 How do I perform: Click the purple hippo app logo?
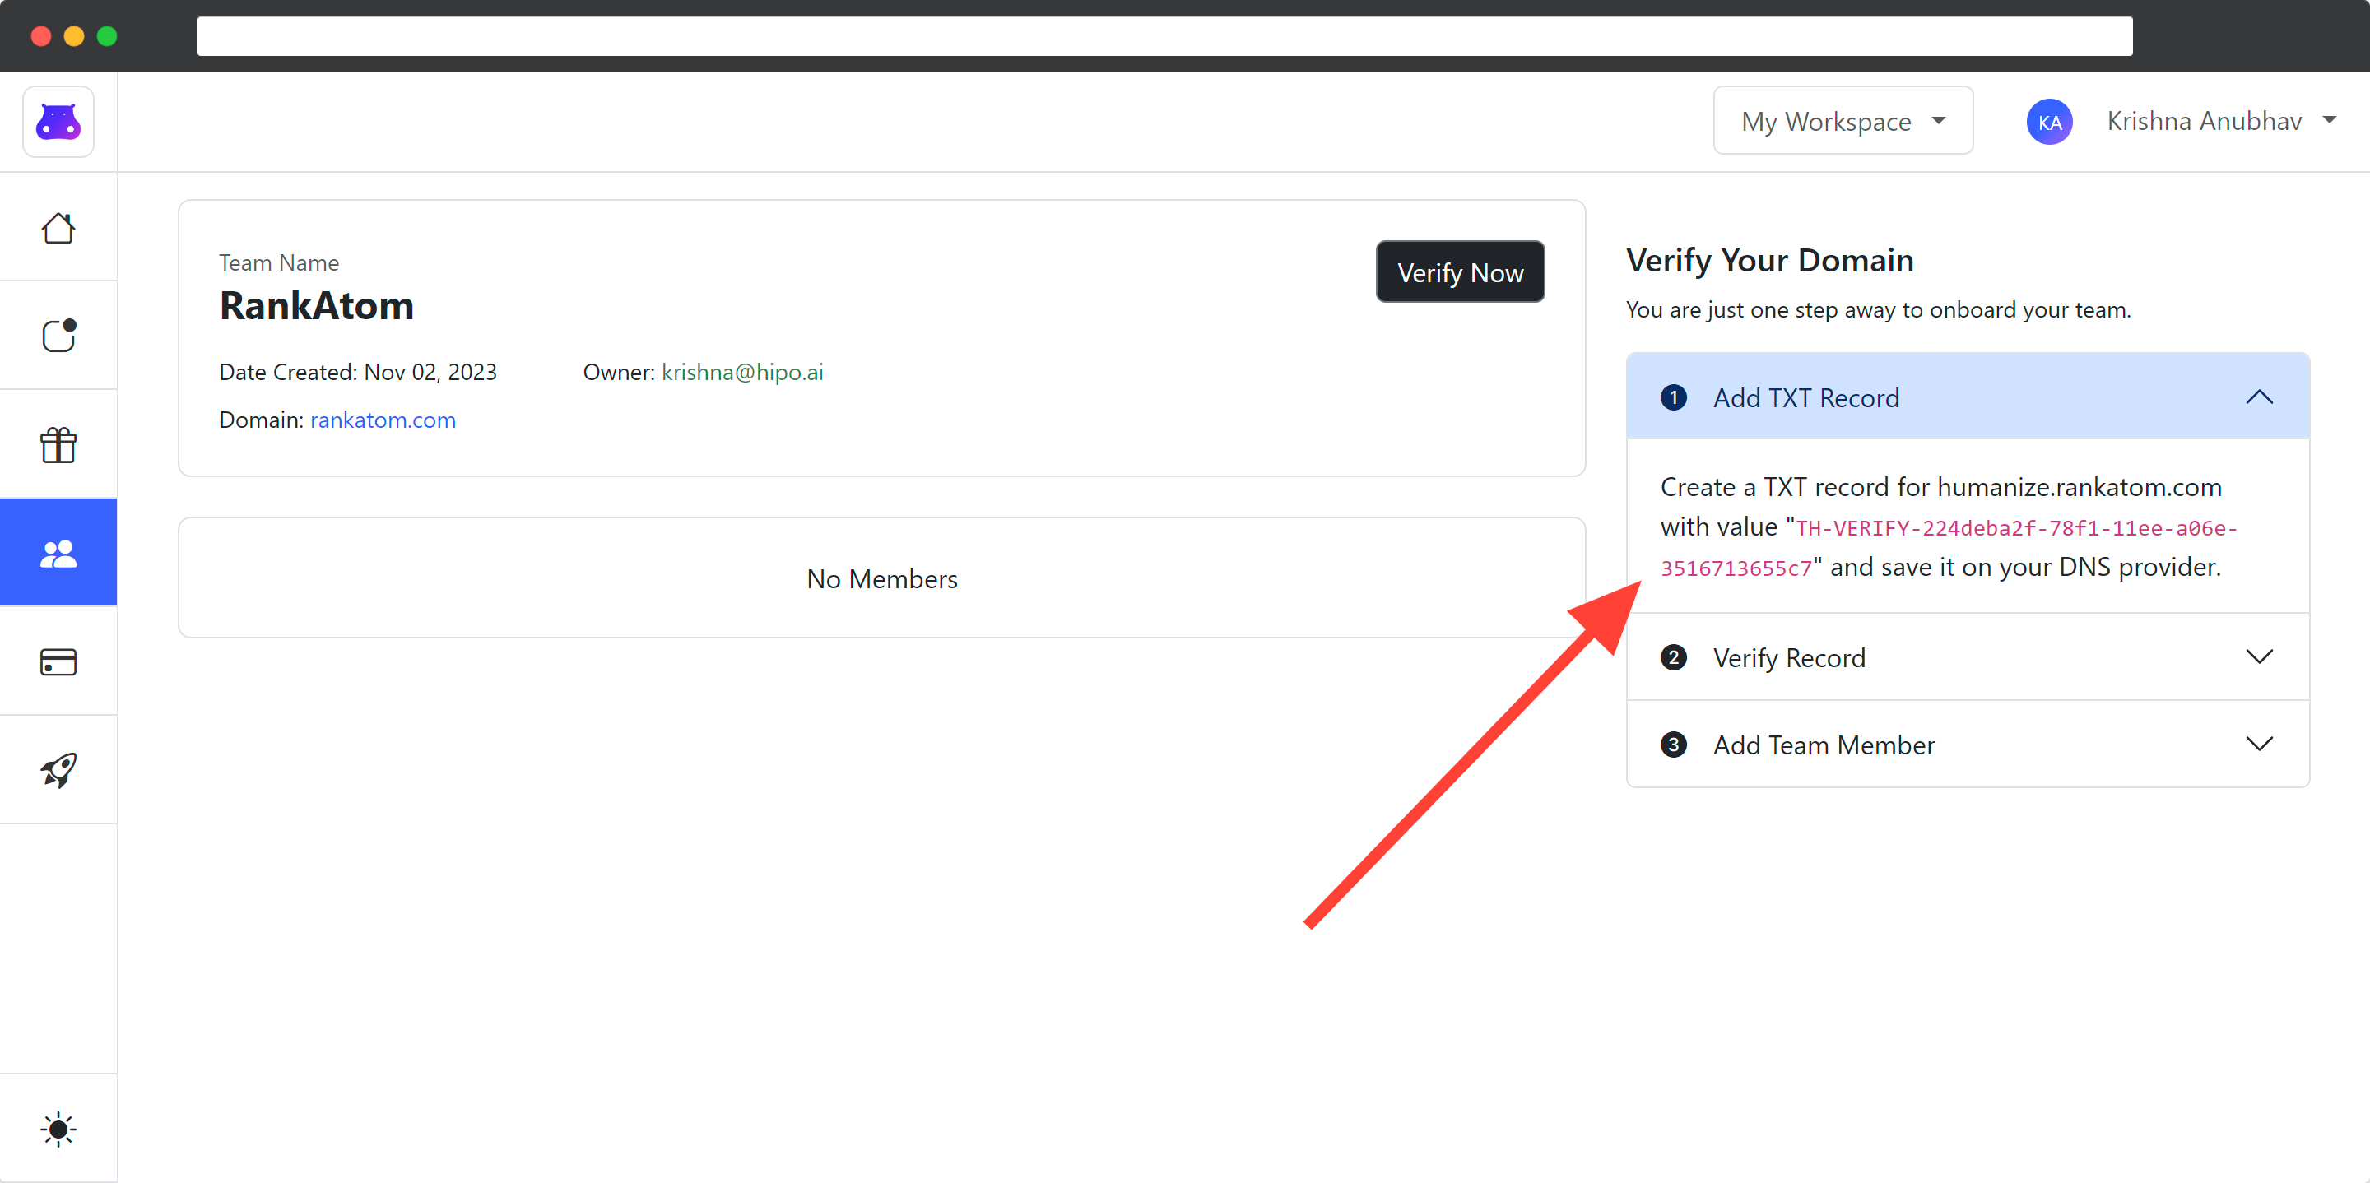[x=58, y=122]
